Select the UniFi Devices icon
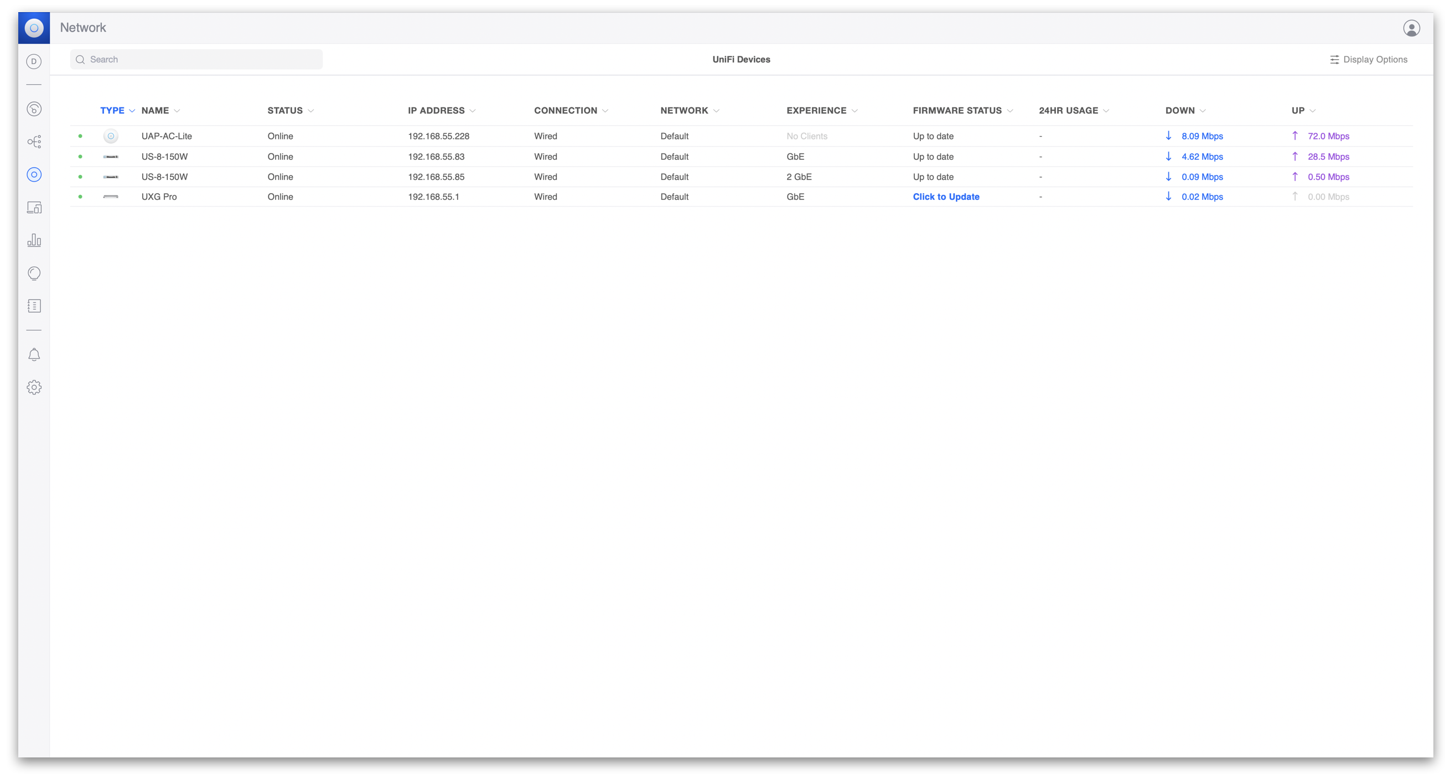This screenshot has width=1450, height=779. pos(34,174)
